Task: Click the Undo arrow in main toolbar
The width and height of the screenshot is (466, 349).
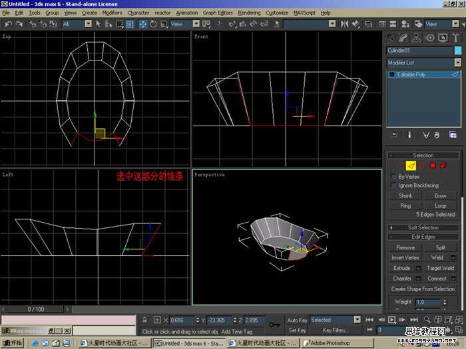Action: [x=9, y=24]
